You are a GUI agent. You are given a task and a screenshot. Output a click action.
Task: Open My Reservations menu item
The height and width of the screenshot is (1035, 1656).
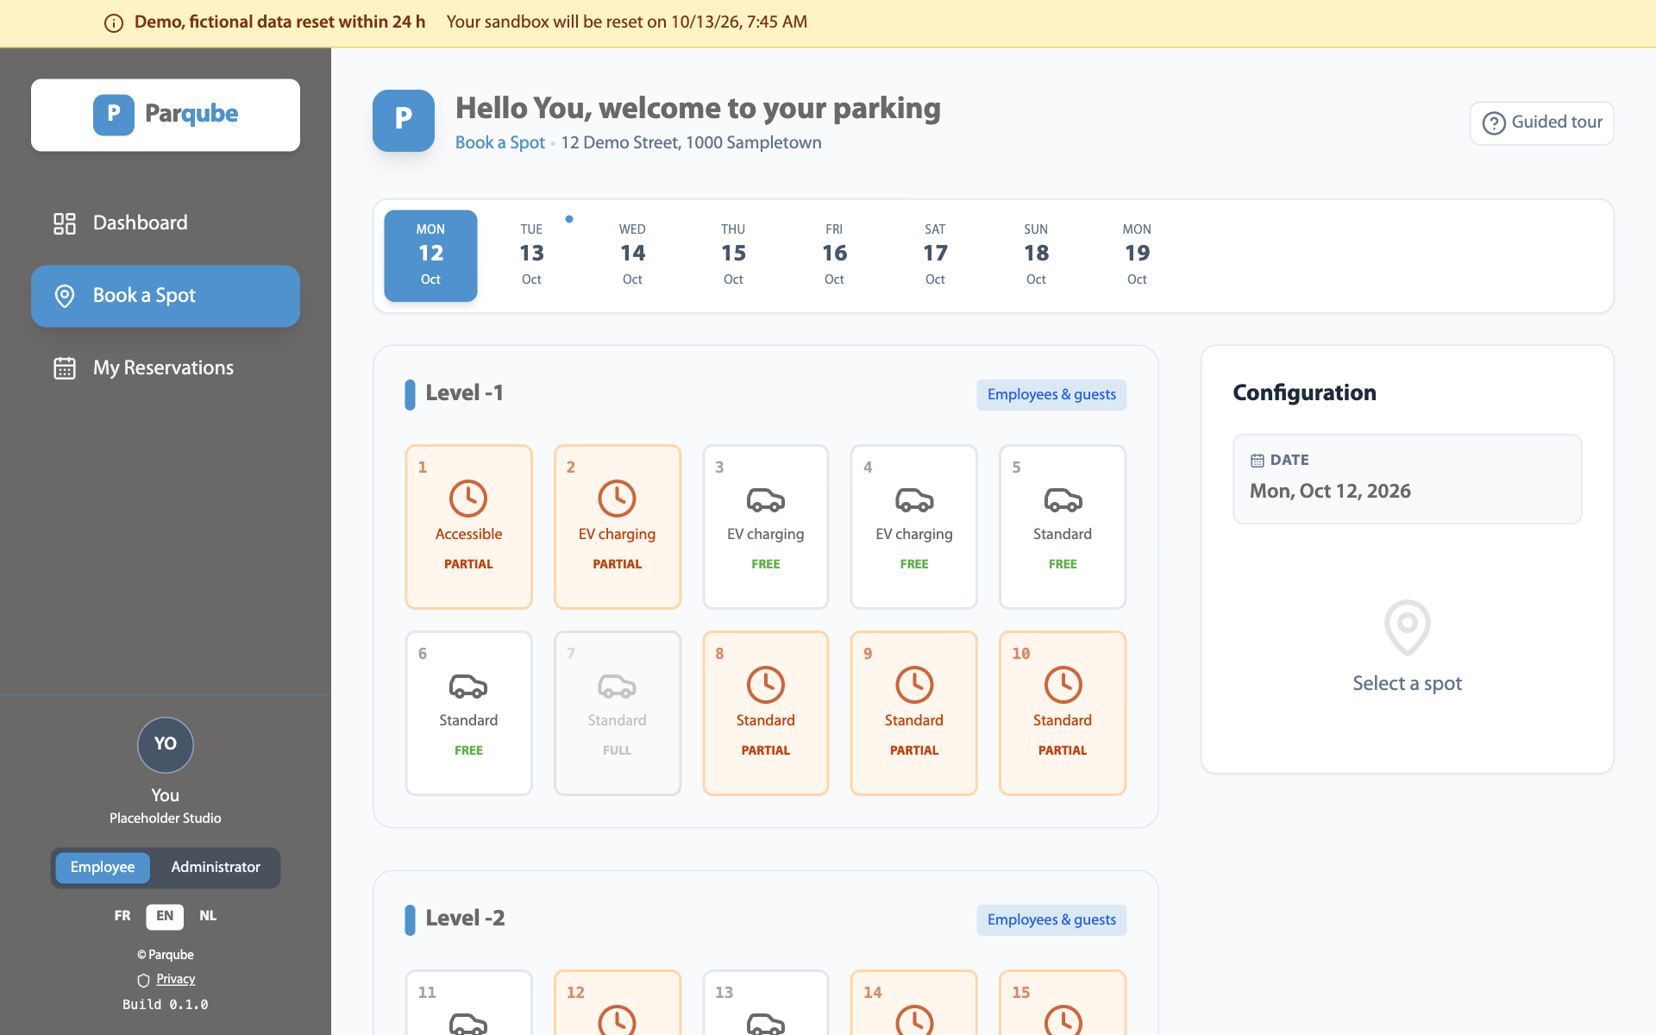[166, 368]
